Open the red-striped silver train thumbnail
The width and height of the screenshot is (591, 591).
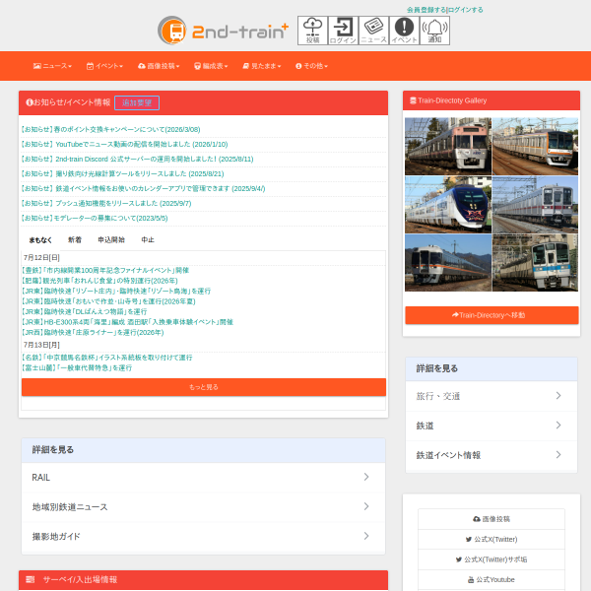[535, 205]
